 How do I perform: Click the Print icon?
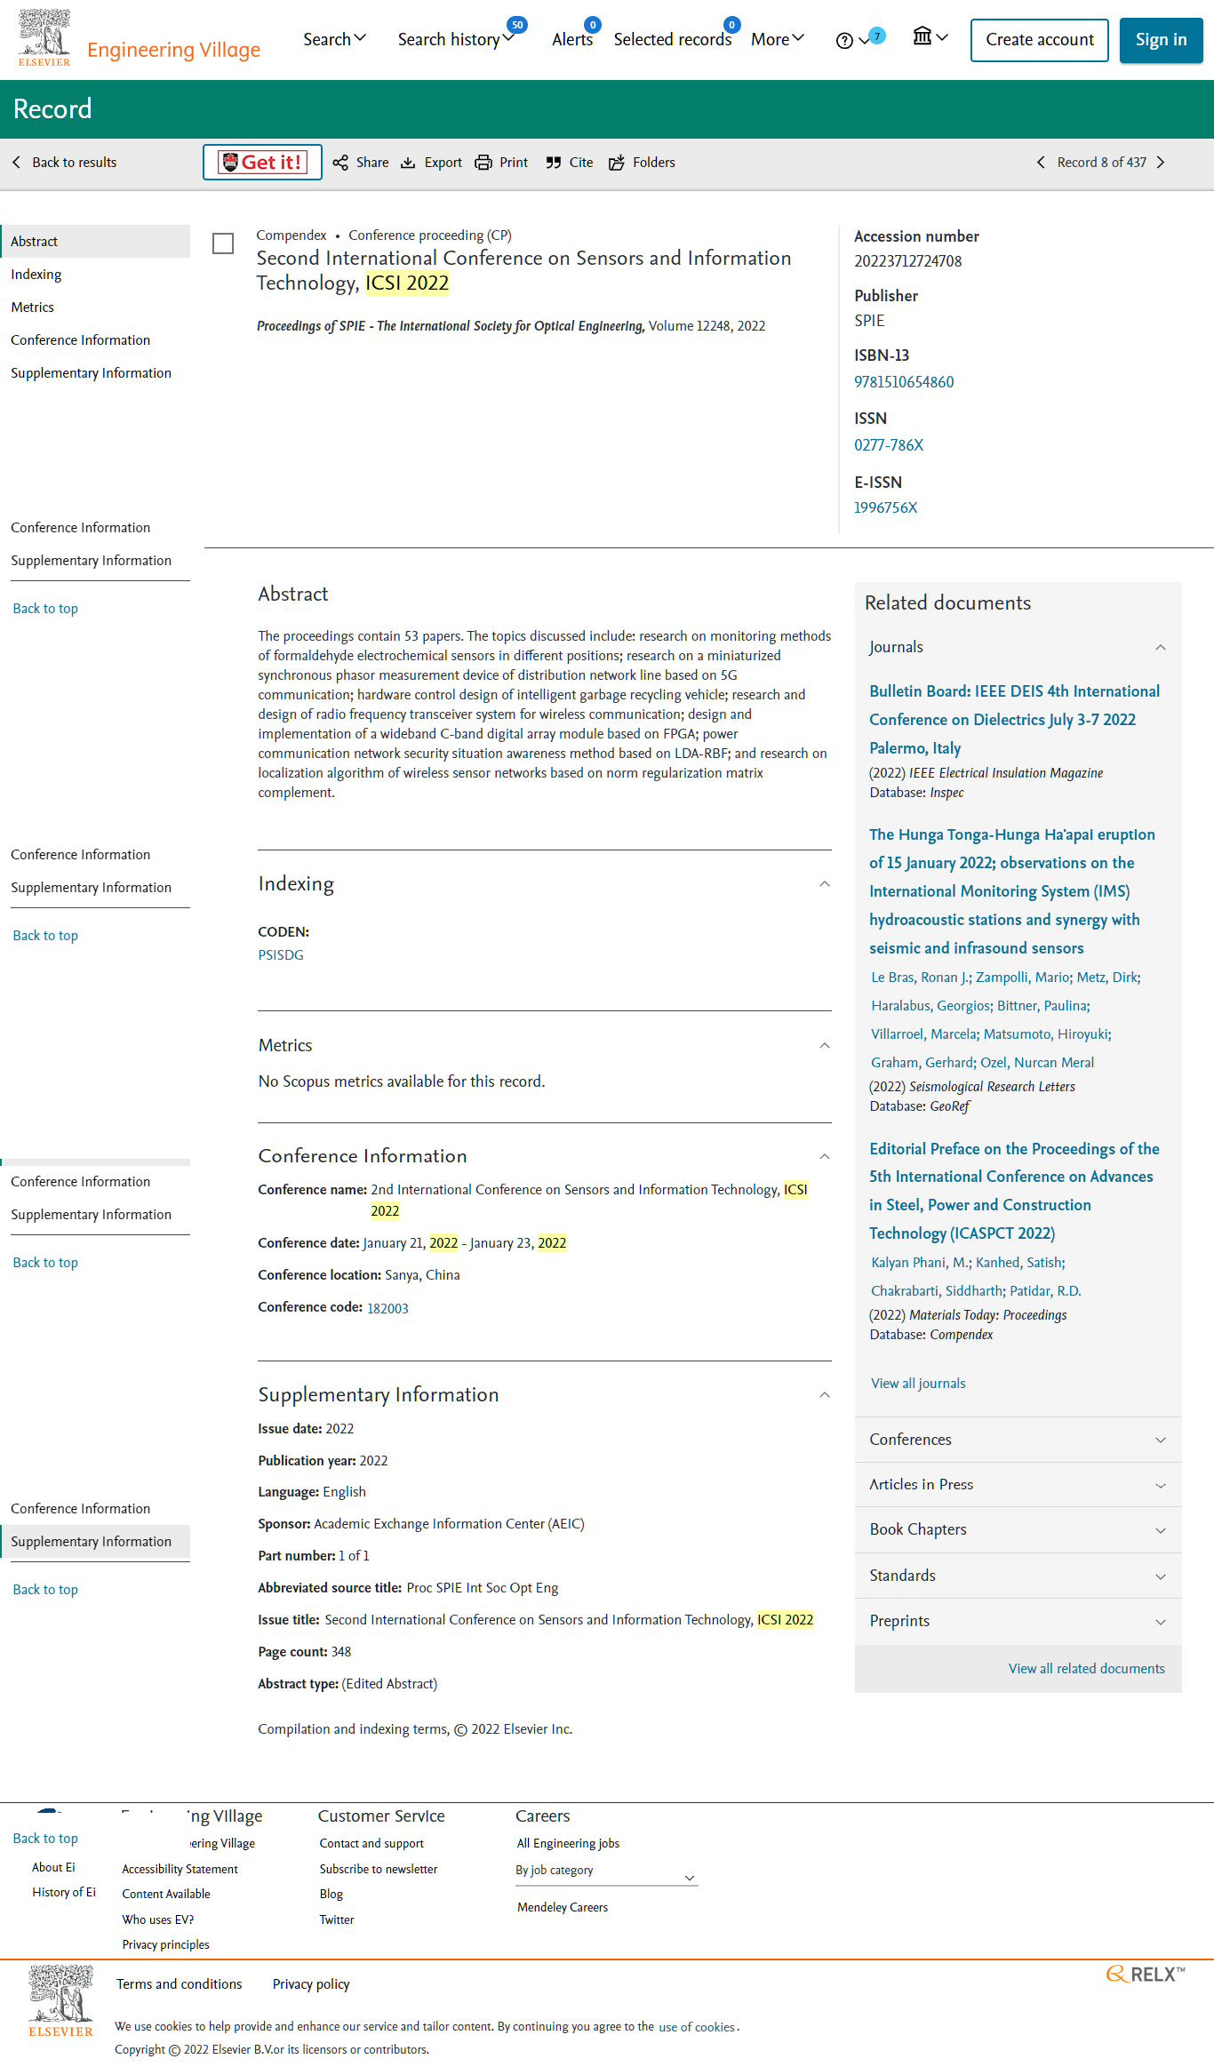483,163
